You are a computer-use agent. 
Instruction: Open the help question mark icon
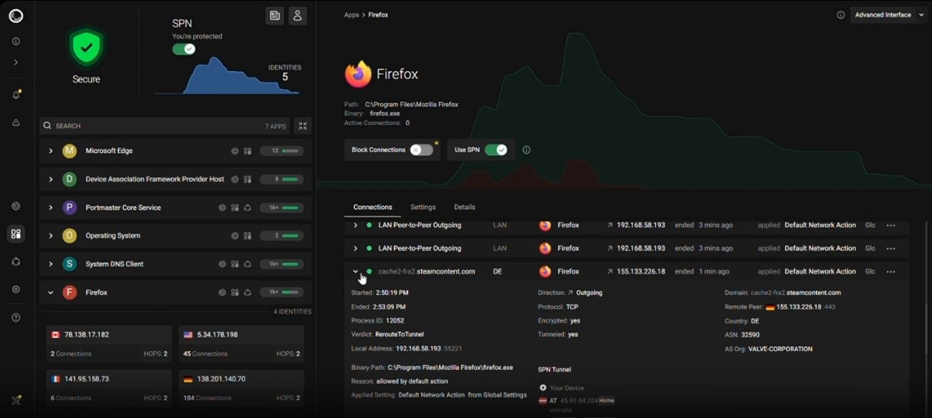click(x=16, y=317)
